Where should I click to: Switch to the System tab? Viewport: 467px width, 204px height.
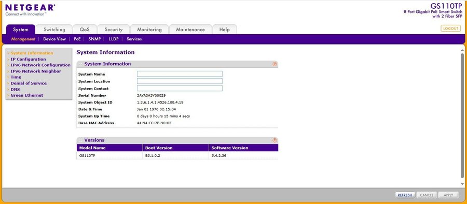(21, 30)
